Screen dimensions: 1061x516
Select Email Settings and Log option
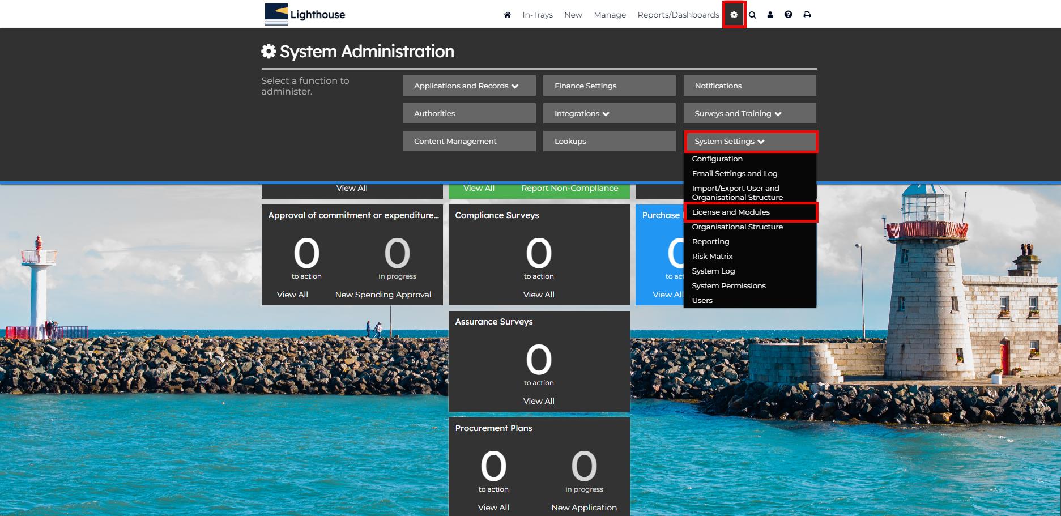coord(734,173)
